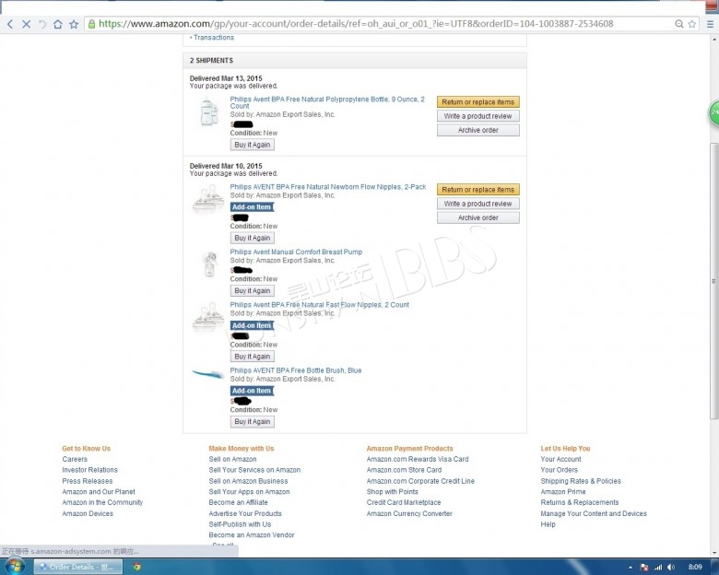Go back using browser back arrow
719x575 pixels.
(x=10, y=24)
